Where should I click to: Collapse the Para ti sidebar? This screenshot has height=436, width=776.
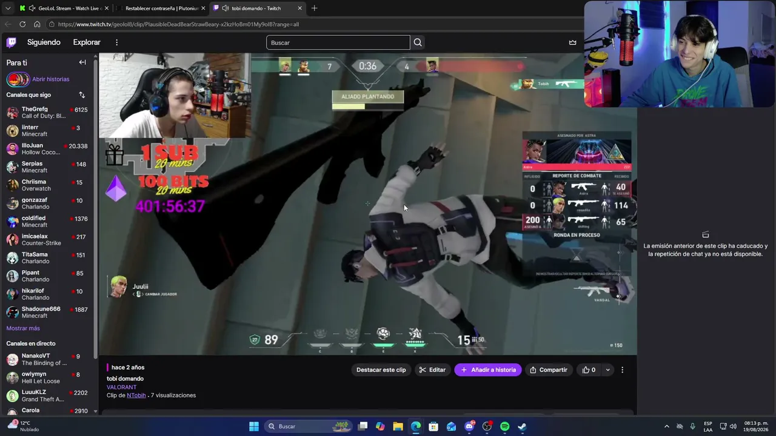(x=82, y=62)
